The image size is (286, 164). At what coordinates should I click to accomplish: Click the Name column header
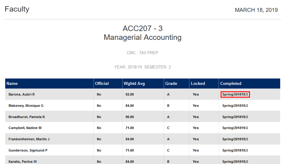click(12, 84)
